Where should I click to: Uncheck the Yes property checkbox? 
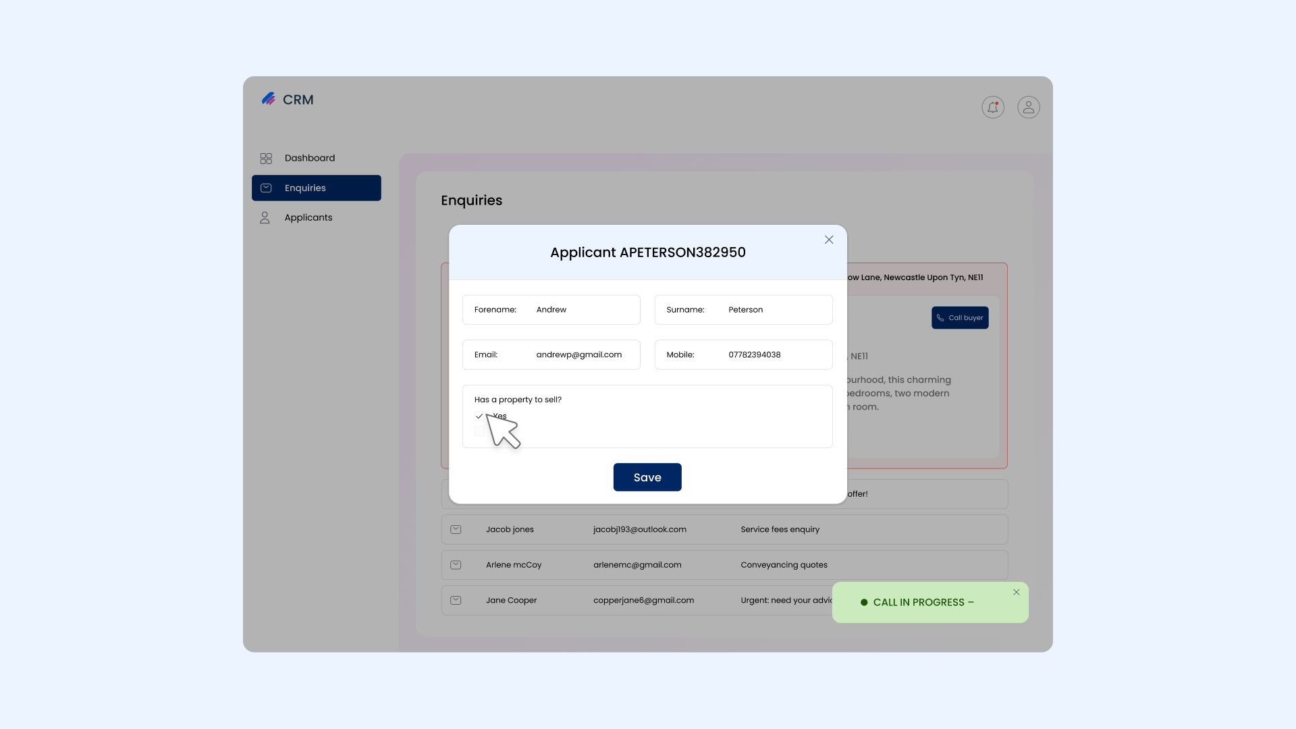pyautogui.click(x=479, y=416)
